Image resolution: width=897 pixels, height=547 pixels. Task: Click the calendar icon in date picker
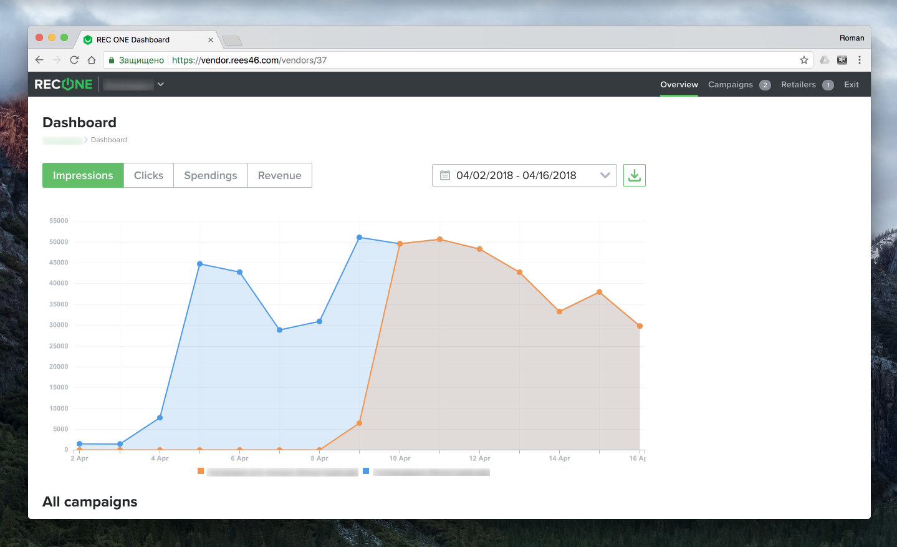click(x=445, y=175)
